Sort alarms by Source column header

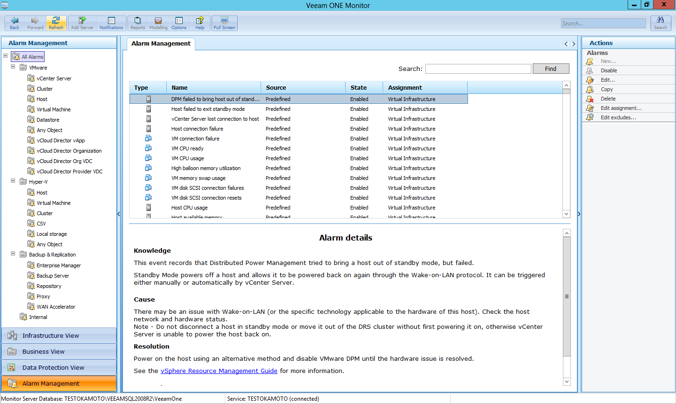pos(303,87)
